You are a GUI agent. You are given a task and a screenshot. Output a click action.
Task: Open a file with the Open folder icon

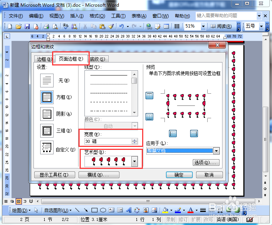click(x=18, y=26)
